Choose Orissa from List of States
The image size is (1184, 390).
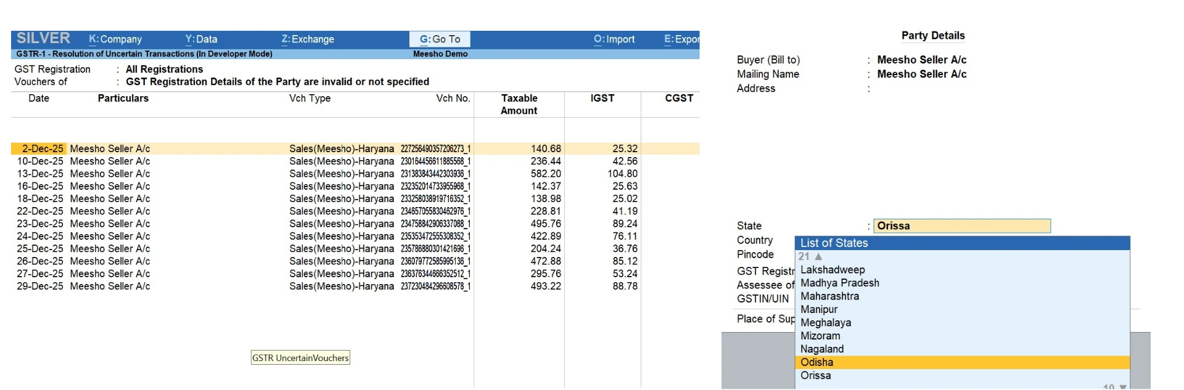click(x=962, y=375)
